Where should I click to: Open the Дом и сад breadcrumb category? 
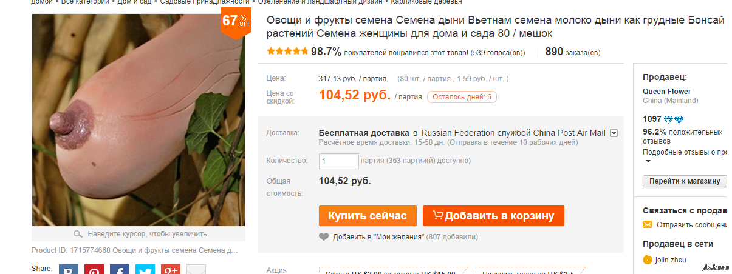[x=135, y=2]
